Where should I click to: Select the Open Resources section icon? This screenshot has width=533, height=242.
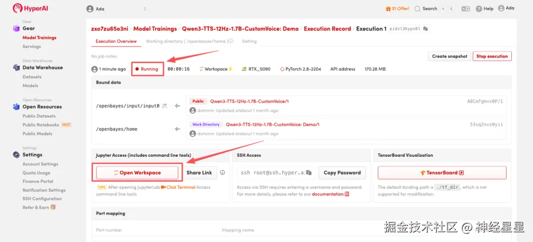coord(16,107)
